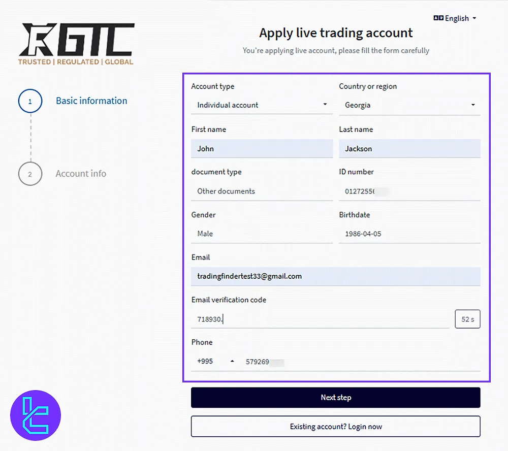Click the Birthdate field 1986-04-05
508x451 pixels.
[x=409, y=234]
